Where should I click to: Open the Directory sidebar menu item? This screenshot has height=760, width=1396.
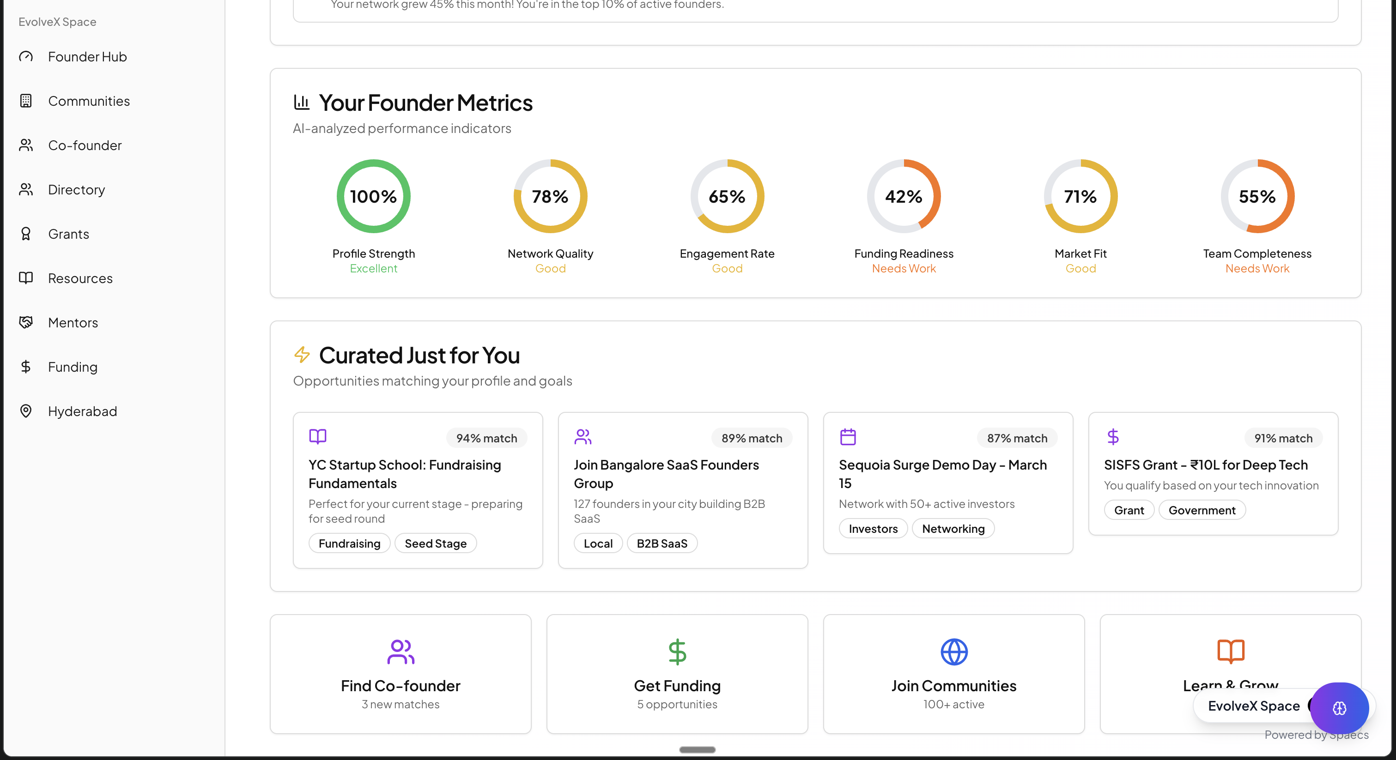pyautogui.click(x=76, y=190)
